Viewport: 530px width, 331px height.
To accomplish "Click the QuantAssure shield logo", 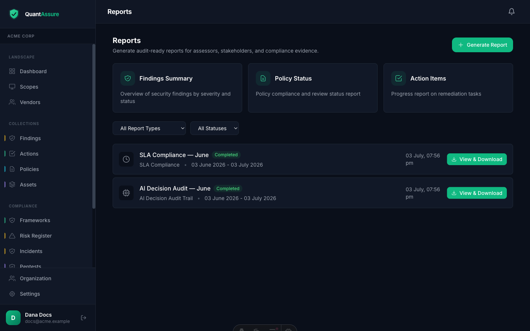I will click(x=14, y=14).
